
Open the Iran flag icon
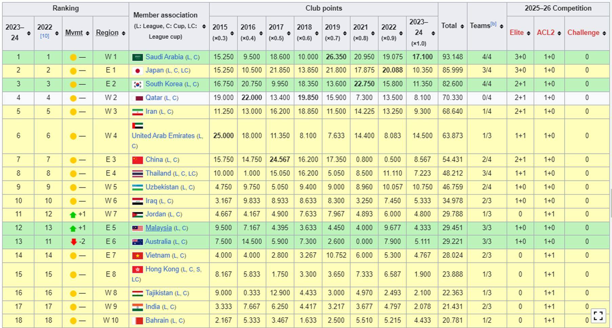137,112
